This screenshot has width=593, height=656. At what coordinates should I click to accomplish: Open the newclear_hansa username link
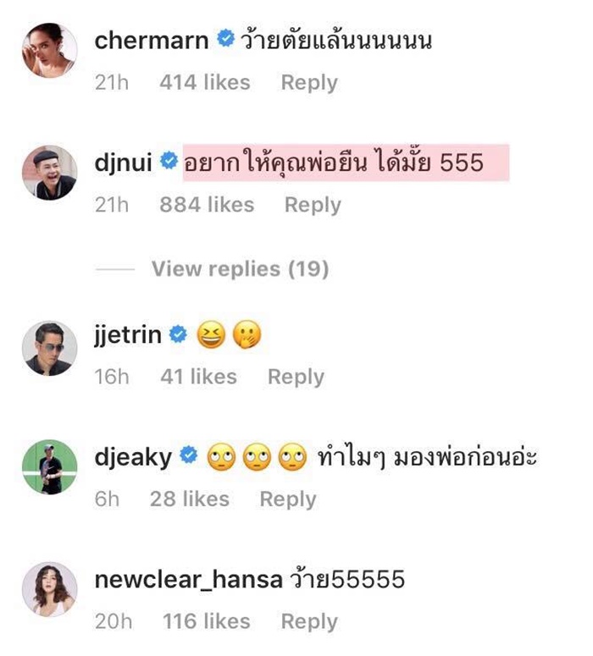[188, 580]
